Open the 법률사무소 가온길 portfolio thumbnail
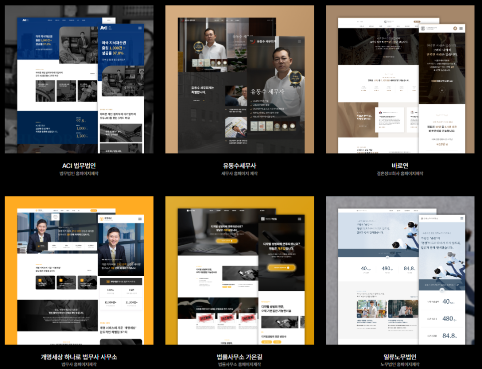This screenshot has height=369, width=482. (x=240, y=270)
